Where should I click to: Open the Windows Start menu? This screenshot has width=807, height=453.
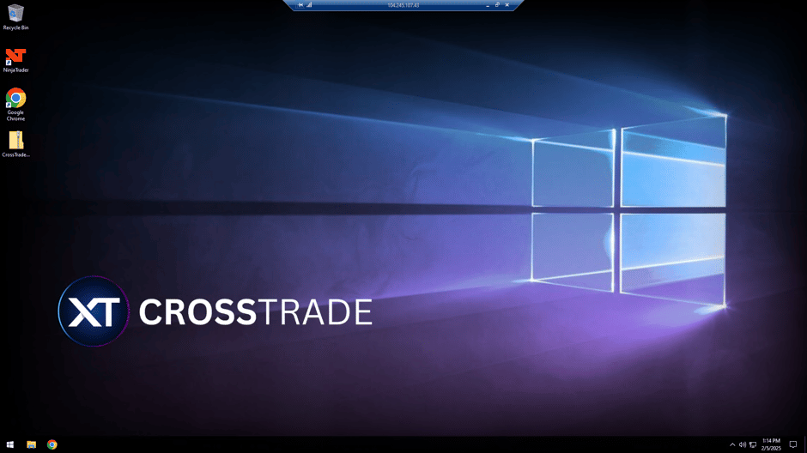click(9, 444)
